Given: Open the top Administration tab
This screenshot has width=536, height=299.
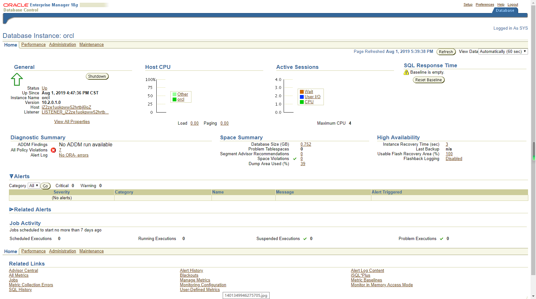Looking at the screenshot, I should pos(63,45).
